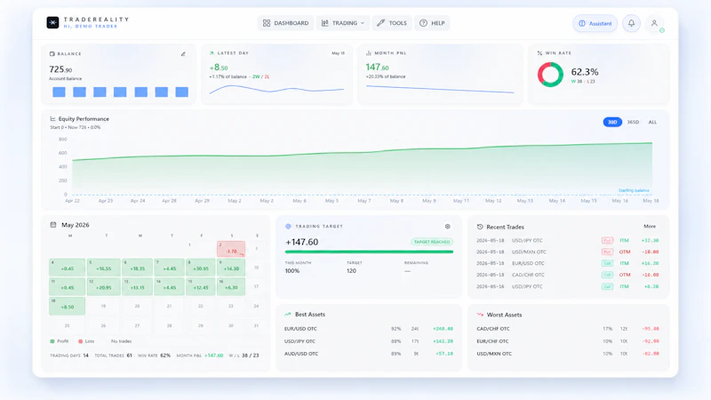Viewport: 711px width, 400px height.
Task: Click the account balance value 725.90
Action: [60, 69]
